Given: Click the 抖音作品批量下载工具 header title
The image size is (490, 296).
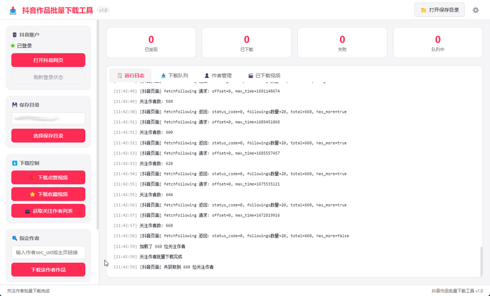Looking at the screenshot, I should [x=58, y=10].
